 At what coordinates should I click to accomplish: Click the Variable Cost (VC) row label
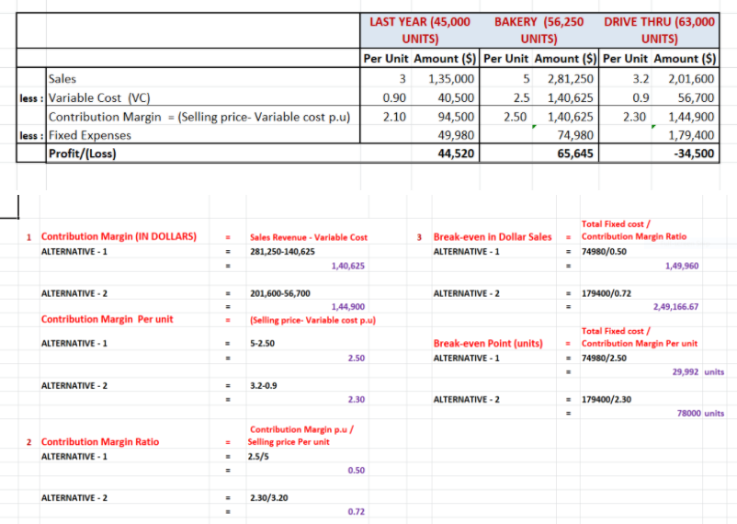click(x=99, y=97)
